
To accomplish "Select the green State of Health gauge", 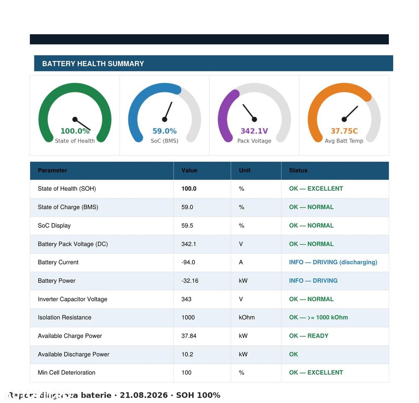I will click(x=75, y=113).
